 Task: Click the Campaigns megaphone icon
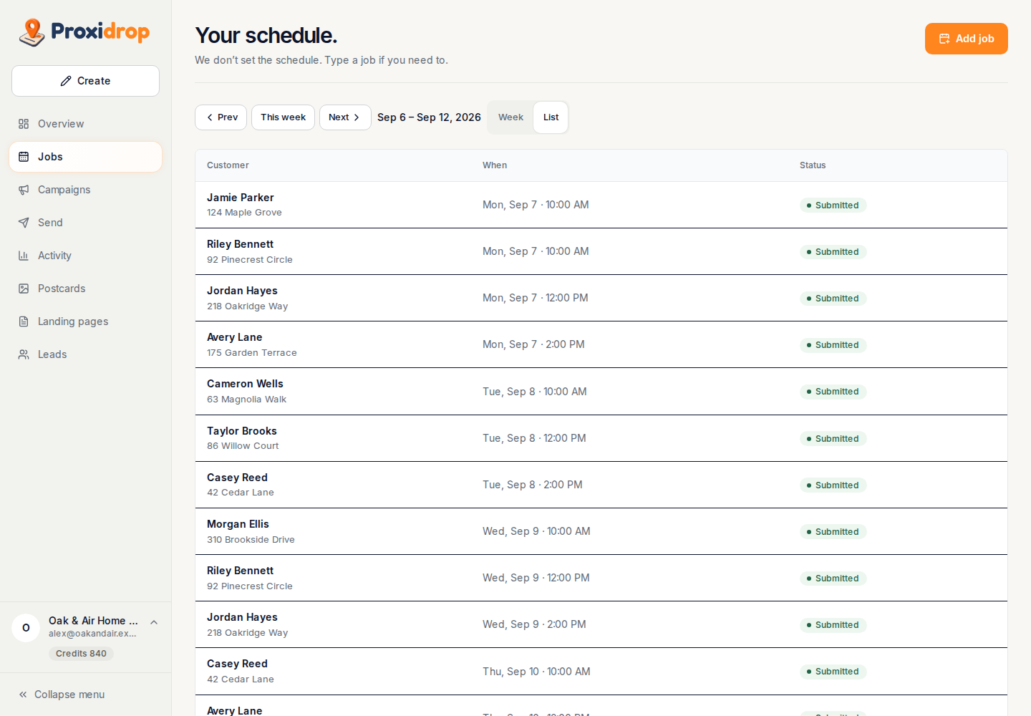tap(24, 190)
